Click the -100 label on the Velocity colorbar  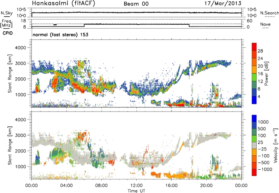click(264, 156)
